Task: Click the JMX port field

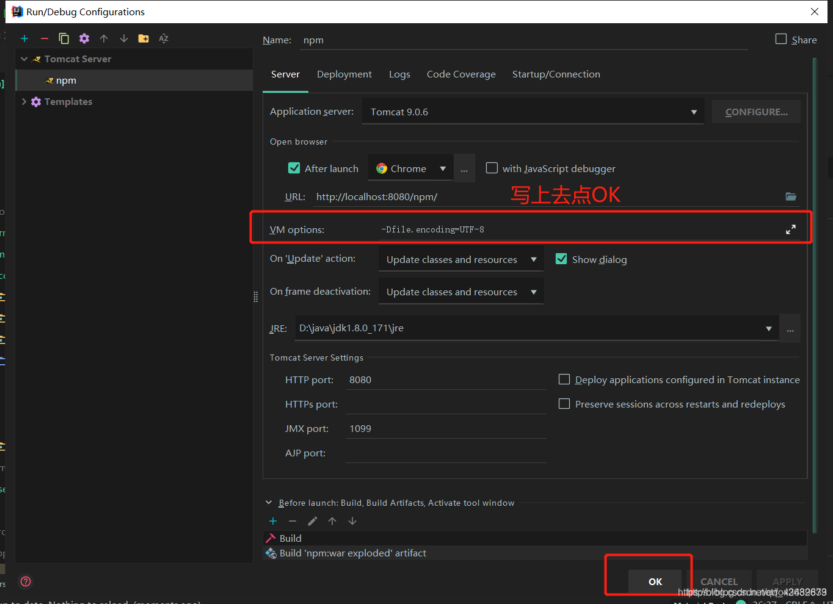Action: [x=446, y=428]
